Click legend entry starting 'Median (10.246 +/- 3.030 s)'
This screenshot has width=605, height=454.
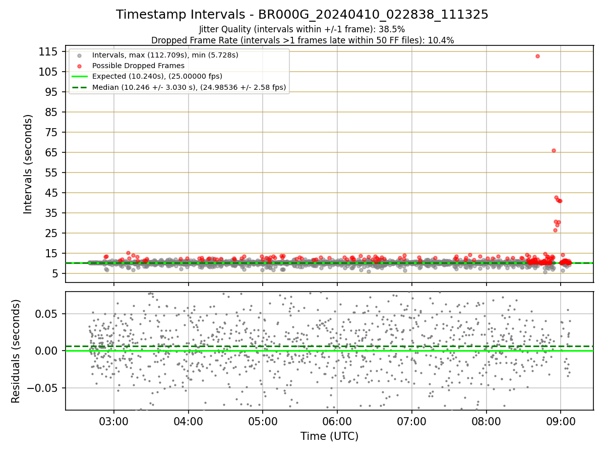point(189,87)
